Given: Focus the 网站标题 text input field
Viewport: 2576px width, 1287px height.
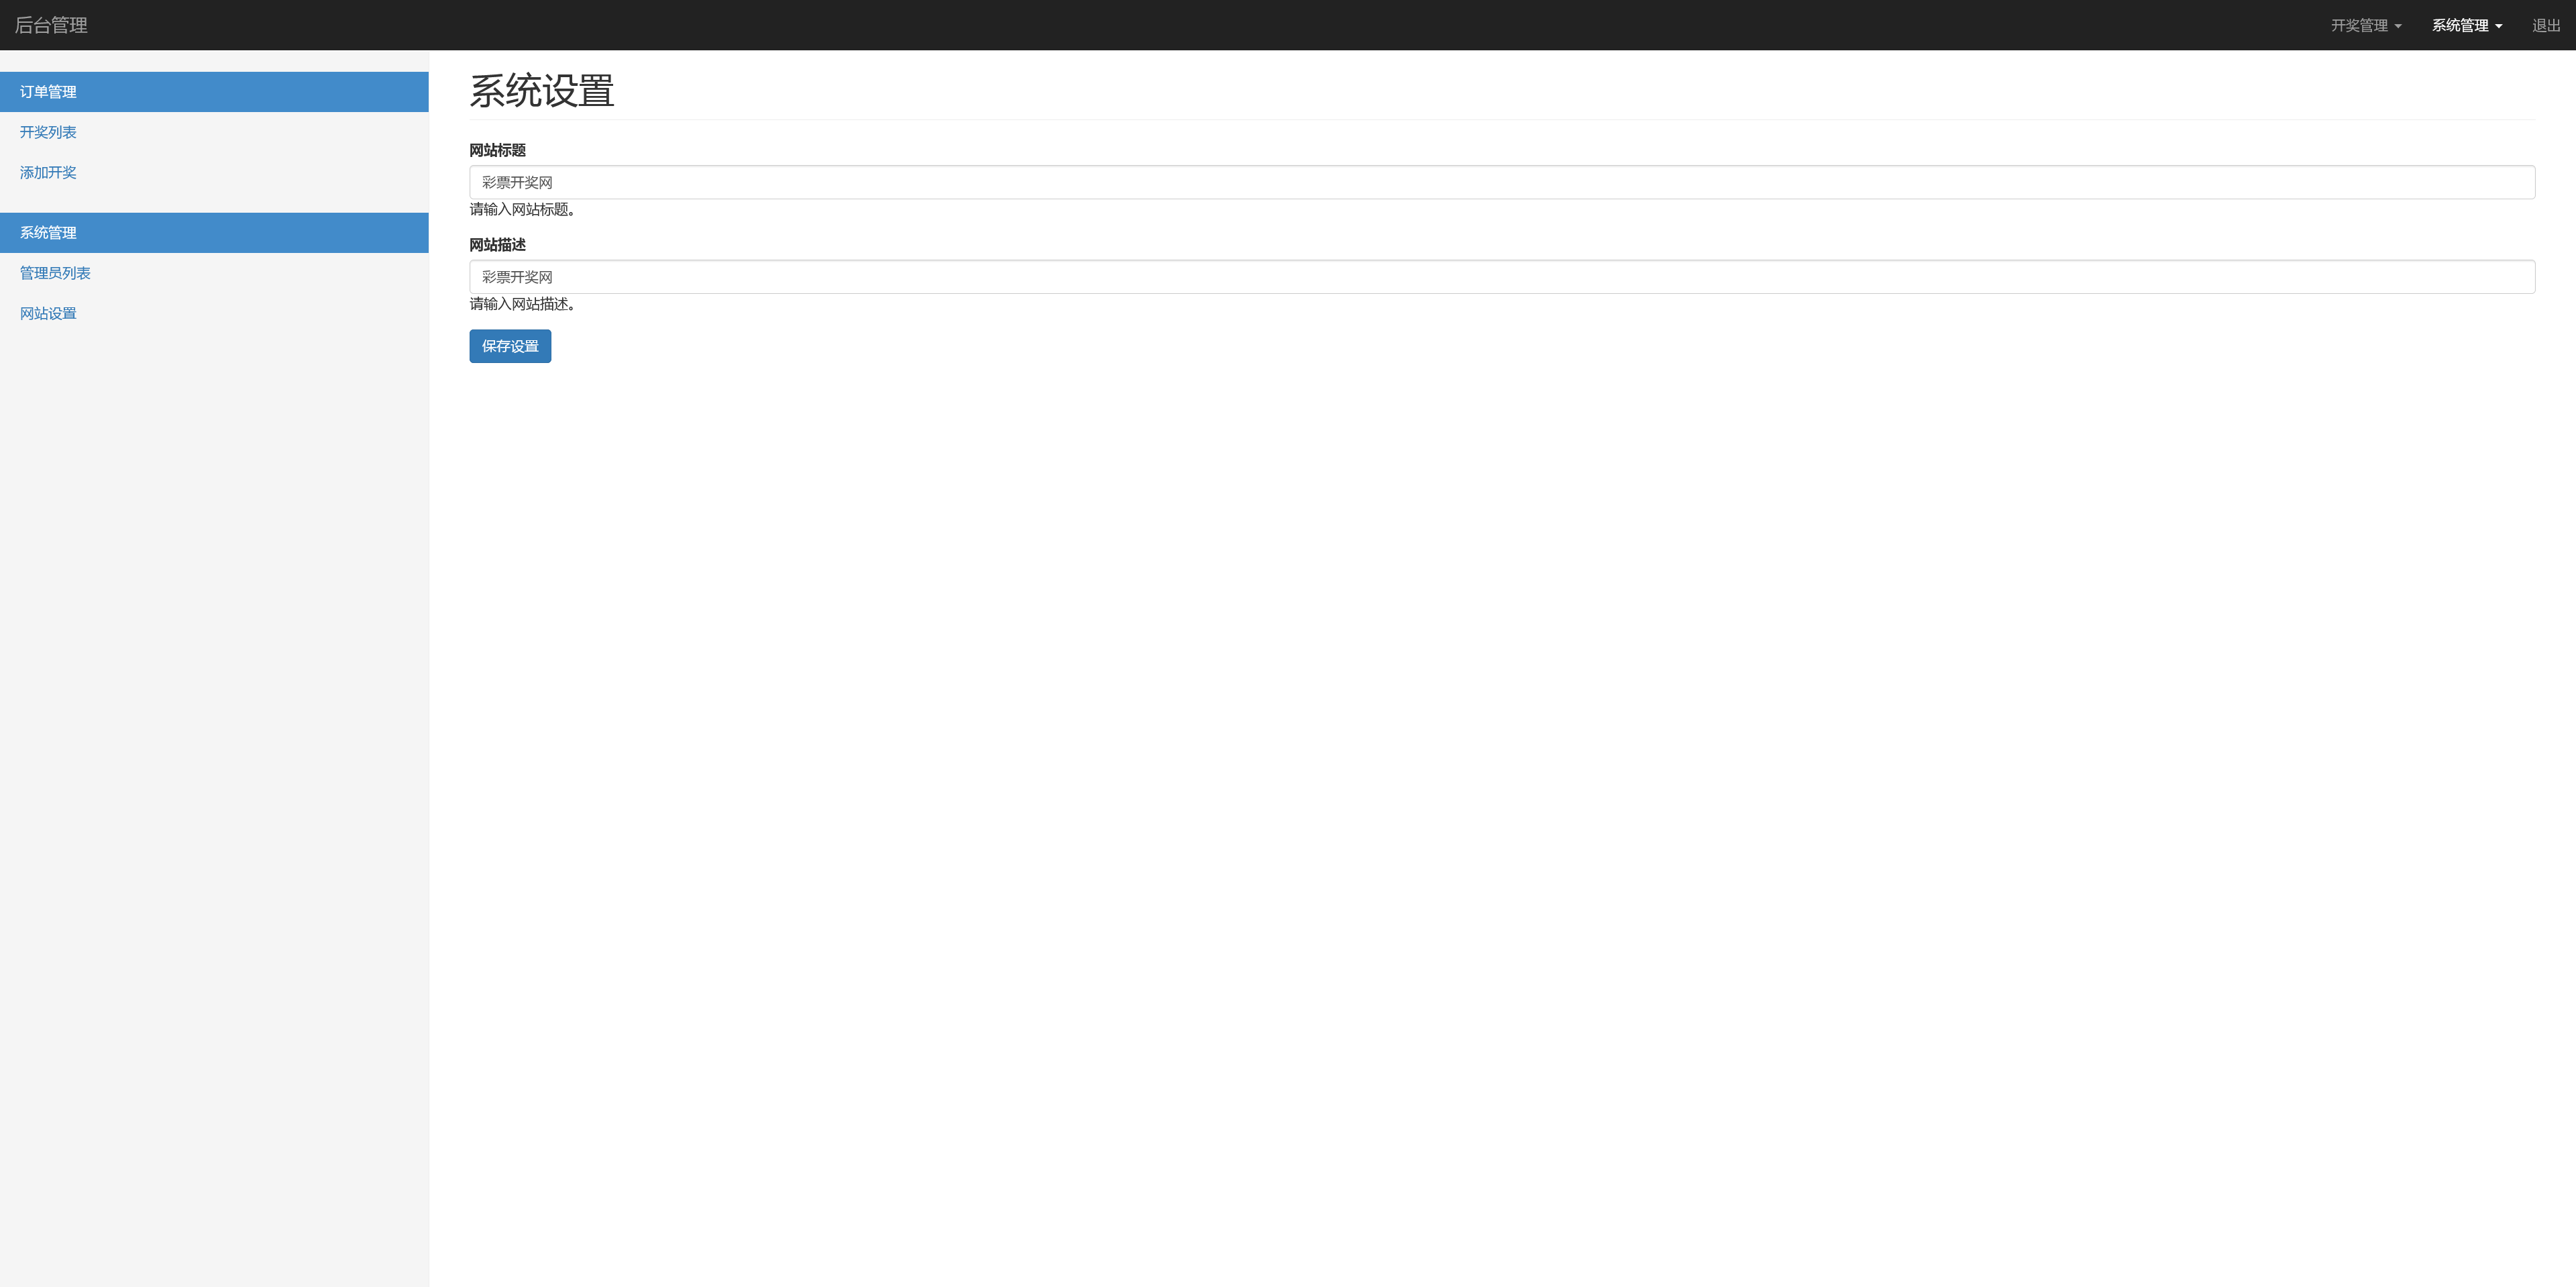Looking at the screenshot, I should 1502,182.
